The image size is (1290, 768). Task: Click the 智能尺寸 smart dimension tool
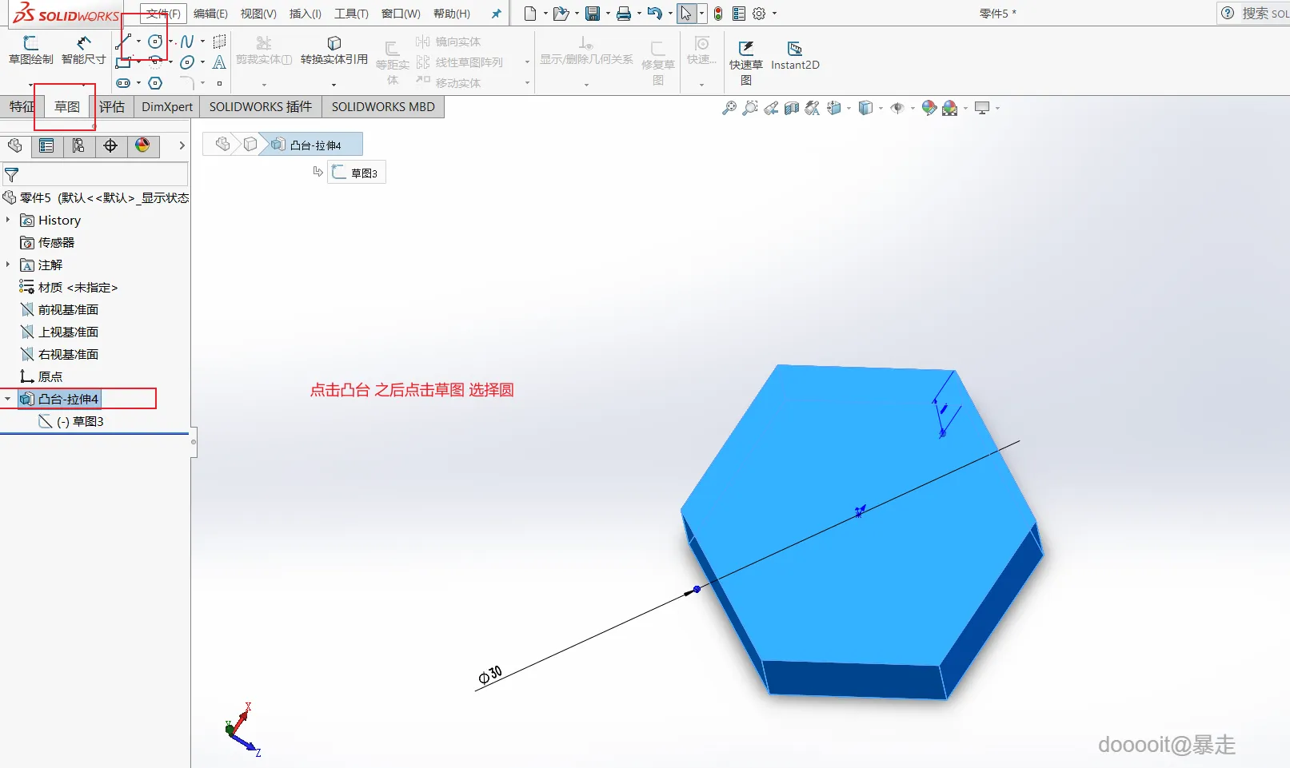pyautogui.click(x=84, y=50)
